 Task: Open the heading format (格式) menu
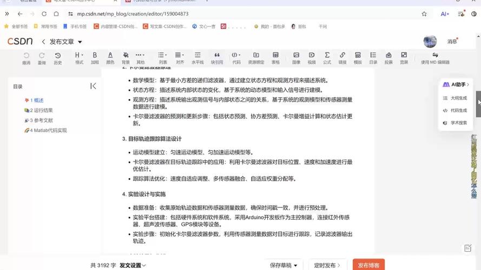(79, 58)
